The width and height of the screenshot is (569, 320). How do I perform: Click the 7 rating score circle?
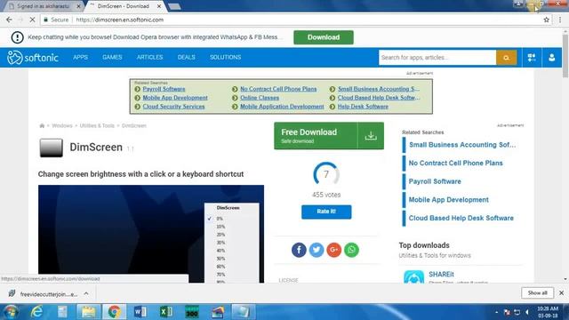point(326,174)
